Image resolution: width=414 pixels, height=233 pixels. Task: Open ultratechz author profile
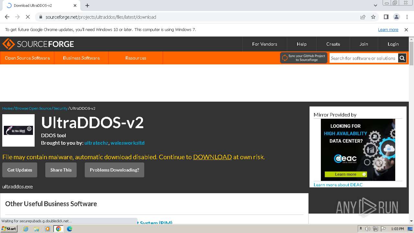tap(96, 143)
